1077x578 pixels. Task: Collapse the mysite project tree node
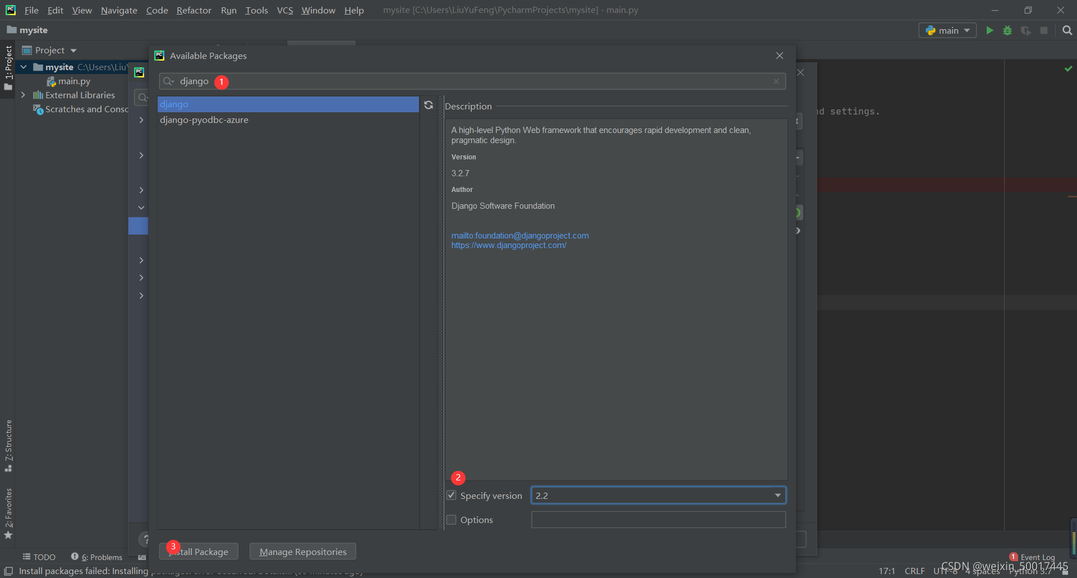tap(24, 67)
